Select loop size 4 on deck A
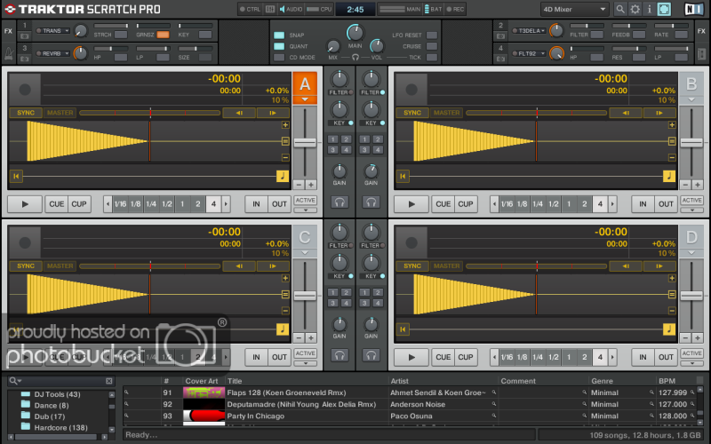The width and height of the screenshot is (711, 444). 213,204
